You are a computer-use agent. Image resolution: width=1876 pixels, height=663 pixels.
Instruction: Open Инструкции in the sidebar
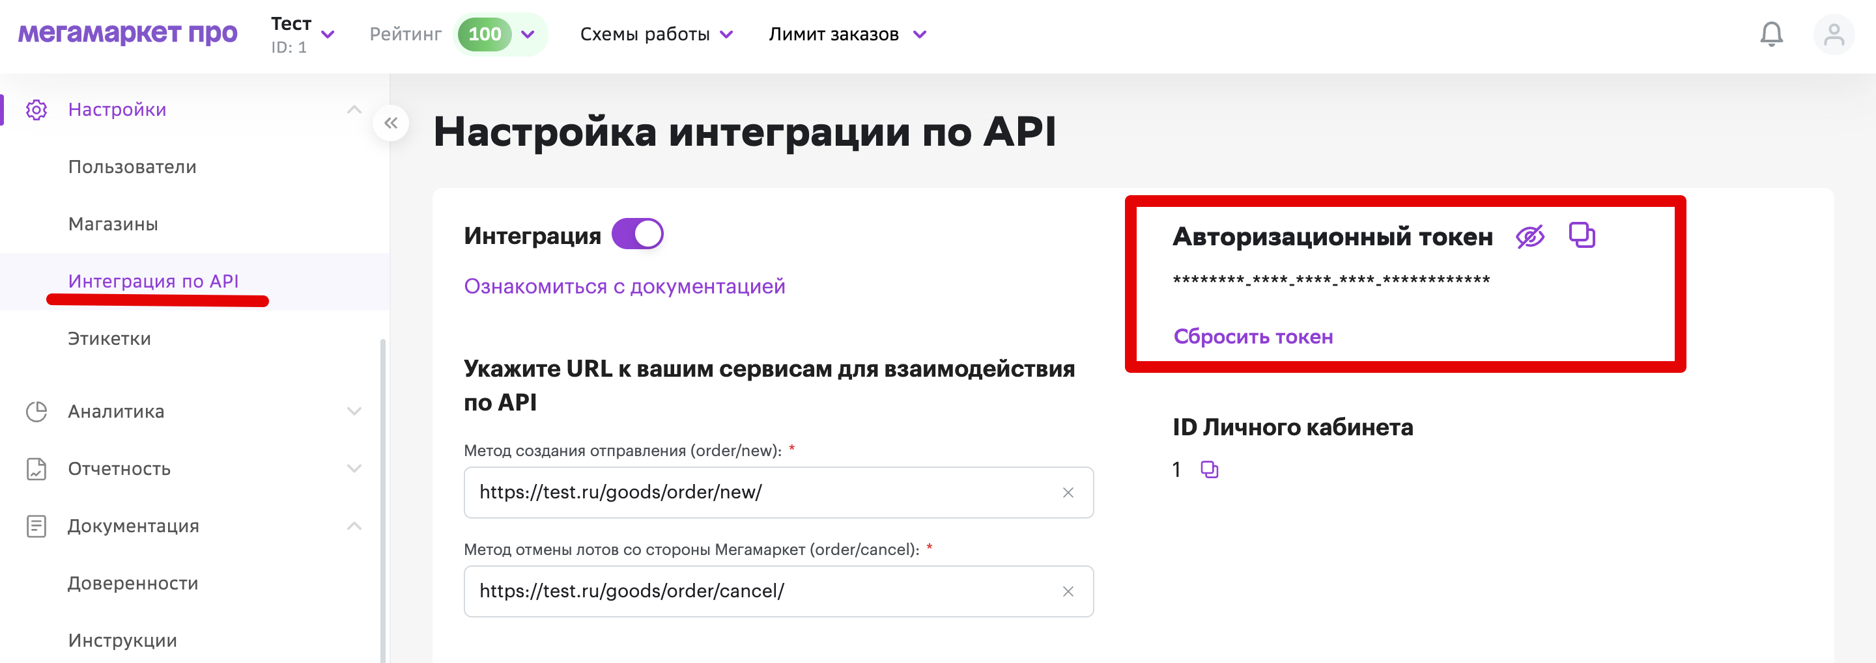[x=122, y=640]
